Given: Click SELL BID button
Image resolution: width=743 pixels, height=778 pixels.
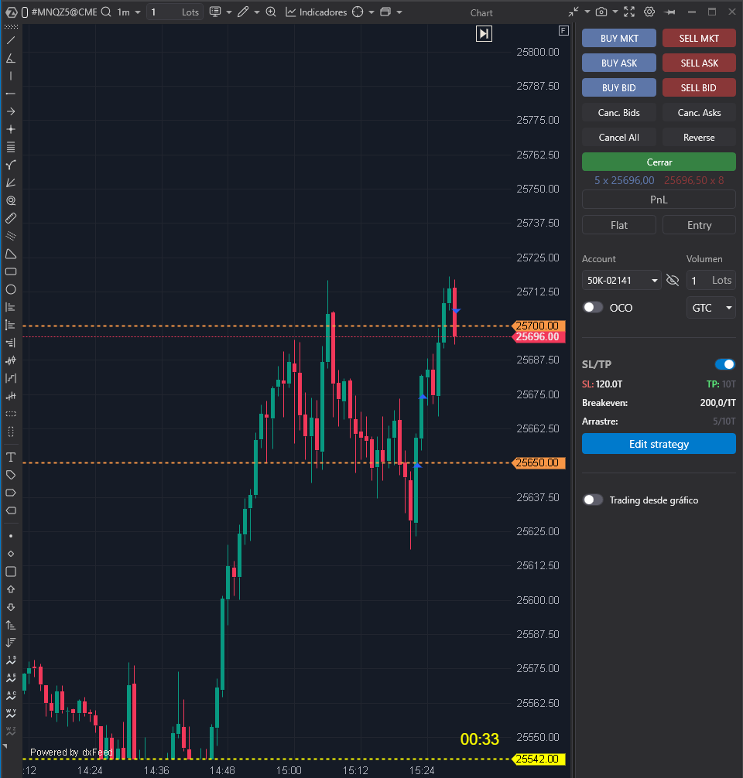Looking at the screenshot, I should [x=699, y=88].
